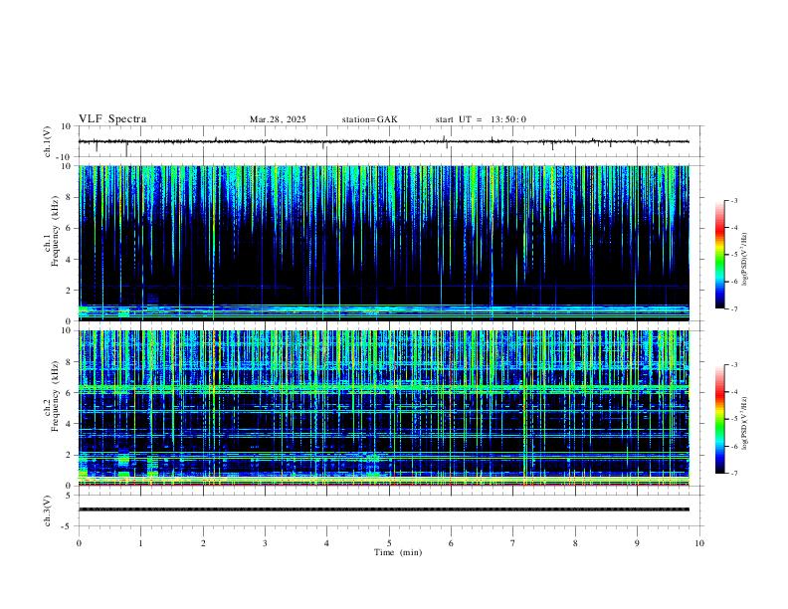The image size is (788, 609).
Task: Select the date label "Mar.28, 2025"
Action: pos(278,119)
